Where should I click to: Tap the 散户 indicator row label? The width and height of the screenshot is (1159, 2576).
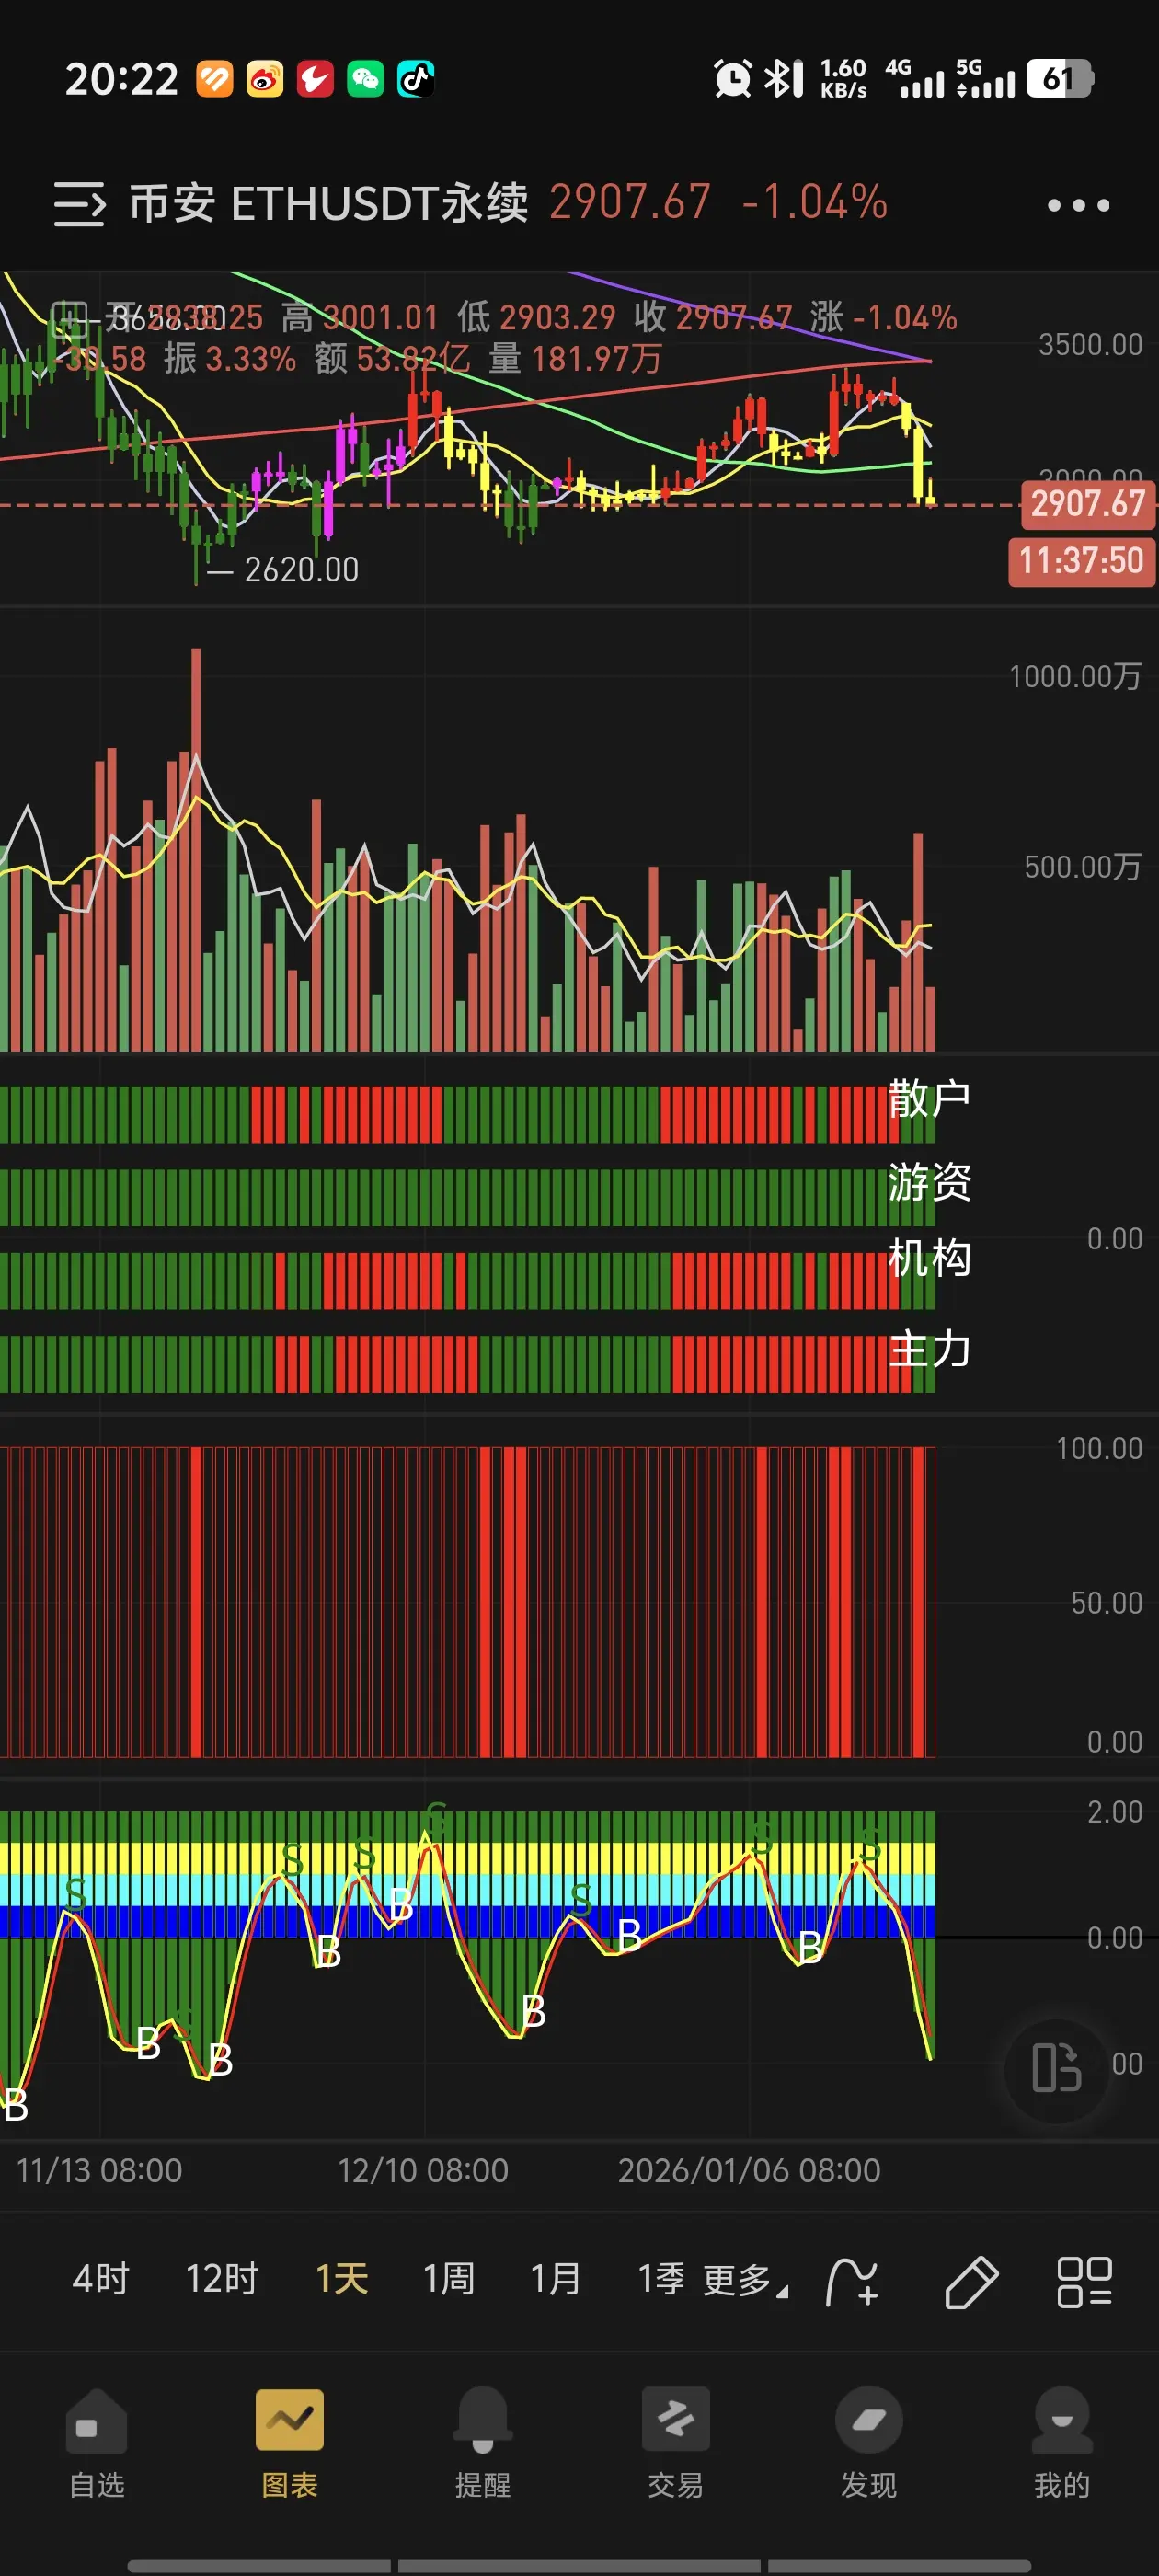929,1098
